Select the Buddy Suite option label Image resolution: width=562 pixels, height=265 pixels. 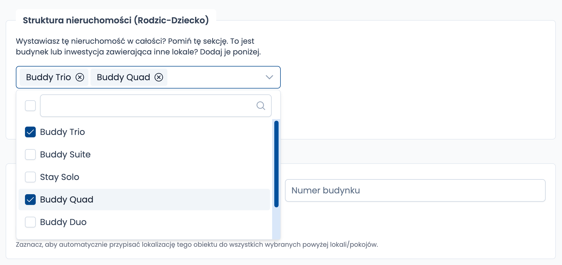(x=65, y=154)
